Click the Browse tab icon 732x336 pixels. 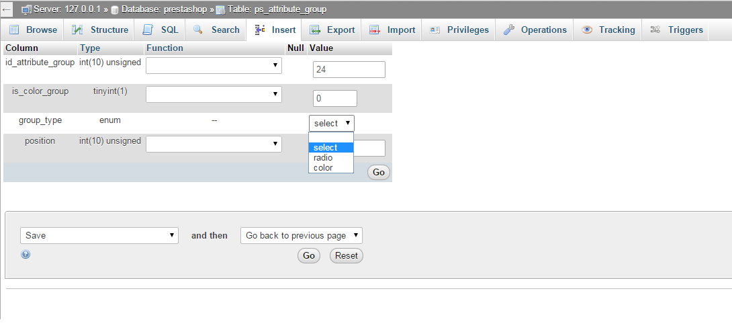[x=15, y=30]
